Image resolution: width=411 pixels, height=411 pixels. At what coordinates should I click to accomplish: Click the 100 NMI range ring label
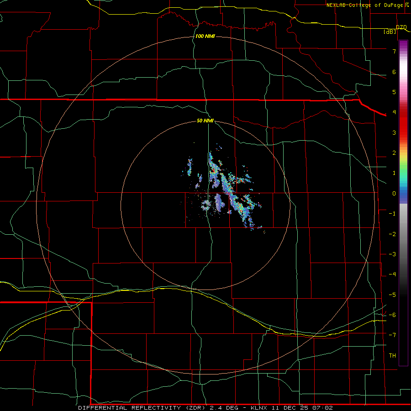205,36
